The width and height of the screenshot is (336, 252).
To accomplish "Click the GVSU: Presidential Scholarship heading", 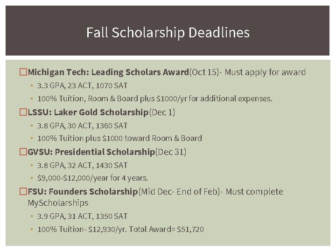I will (91, 152).
